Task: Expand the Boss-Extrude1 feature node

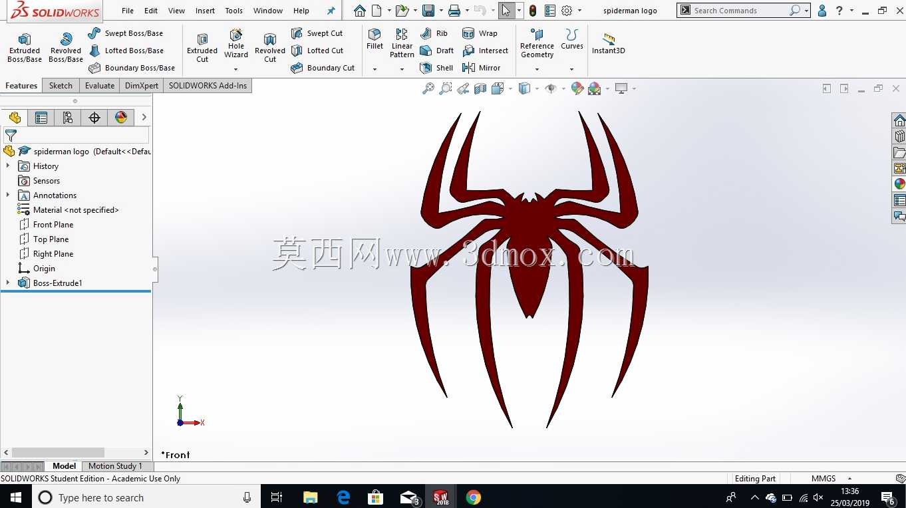Action: 8,283
